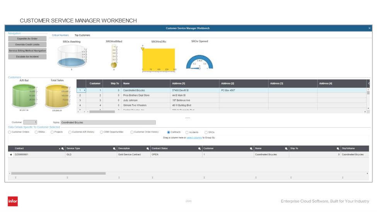Click the ShipToName column header
Screen dimensions: 377x212
[355, 149]
